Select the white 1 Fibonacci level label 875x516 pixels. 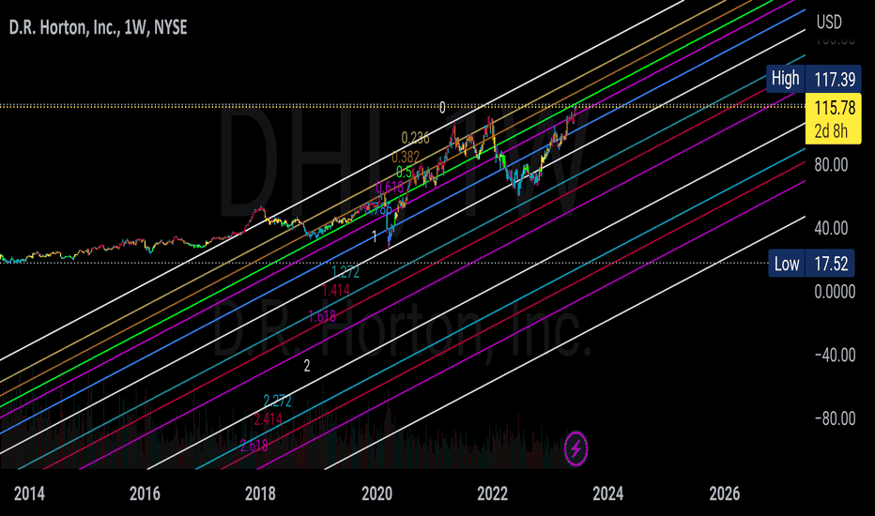(x=375, y=236)
